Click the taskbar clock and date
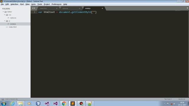The width and height of the screenshot is (189, 106). pos(182,104)
